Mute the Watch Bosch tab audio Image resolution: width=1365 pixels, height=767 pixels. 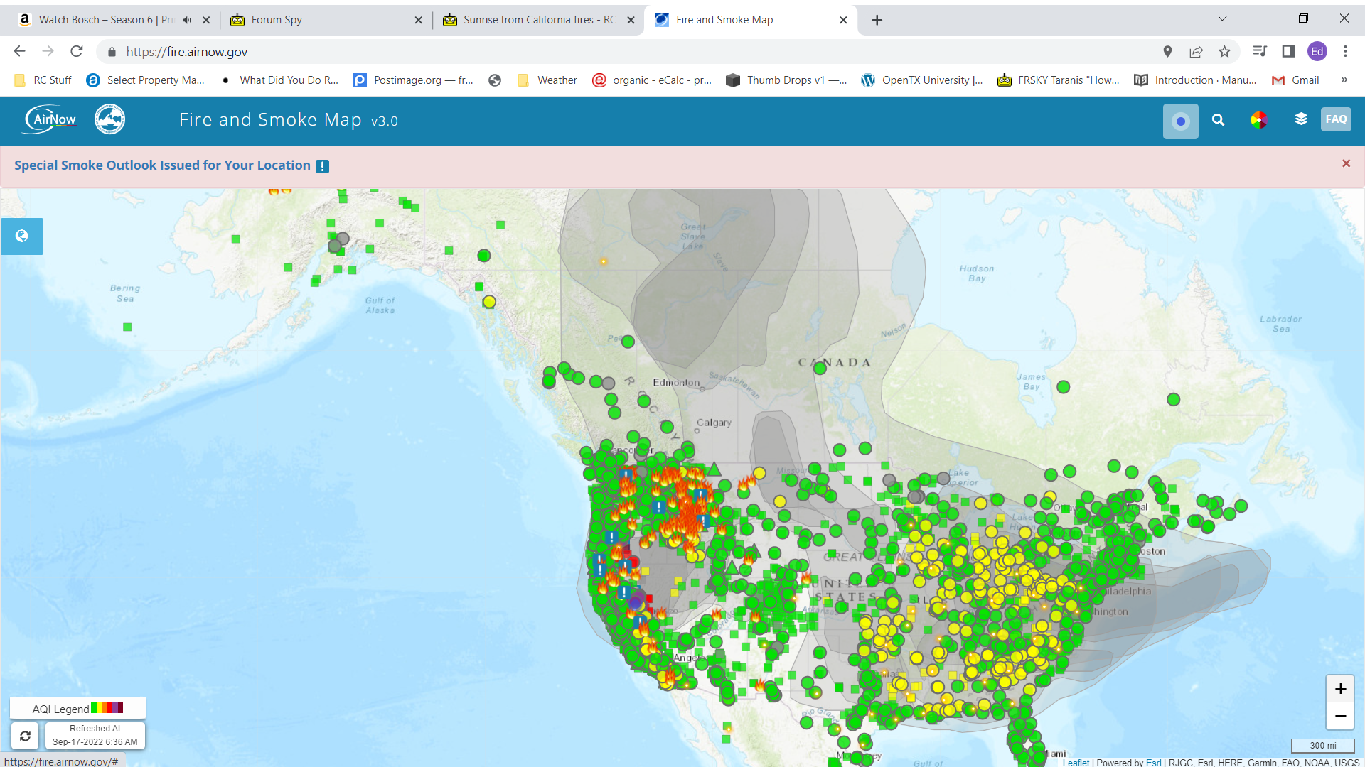(x=187, y=20)
